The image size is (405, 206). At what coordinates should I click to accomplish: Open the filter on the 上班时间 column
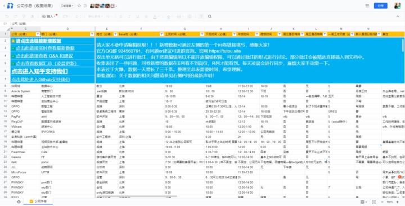[202, 34]
